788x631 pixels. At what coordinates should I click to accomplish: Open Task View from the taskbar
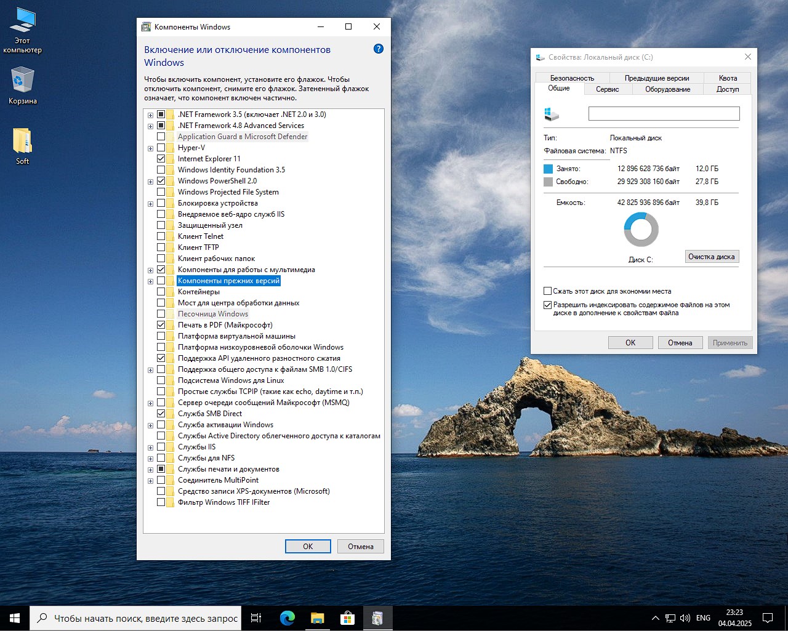tap(256, 617)
